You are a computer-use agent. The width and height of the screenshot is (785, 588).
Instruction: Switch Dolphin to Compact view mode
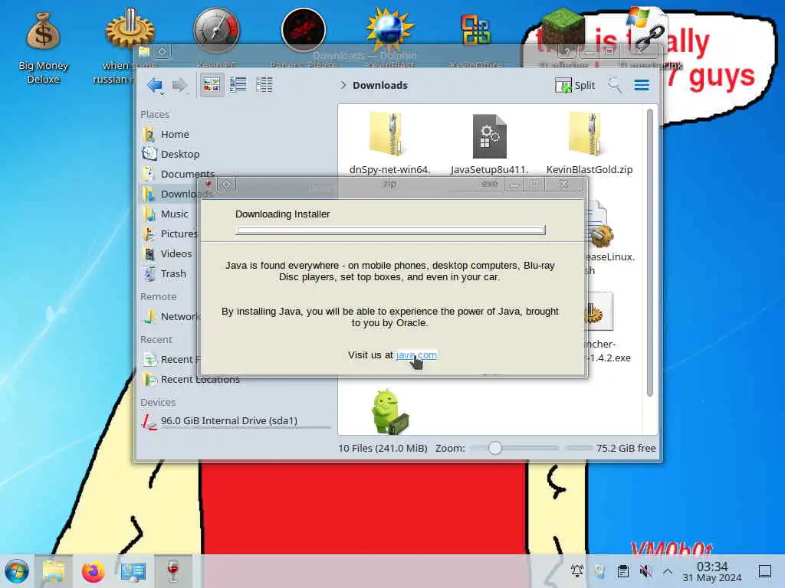[238, 84]
